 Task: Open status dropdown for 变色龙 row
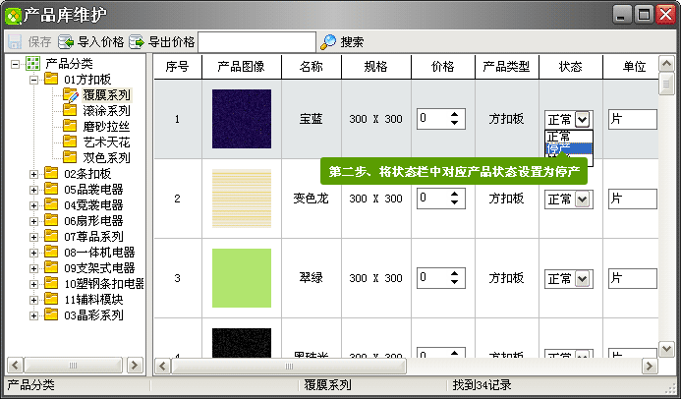coord(583,199)
